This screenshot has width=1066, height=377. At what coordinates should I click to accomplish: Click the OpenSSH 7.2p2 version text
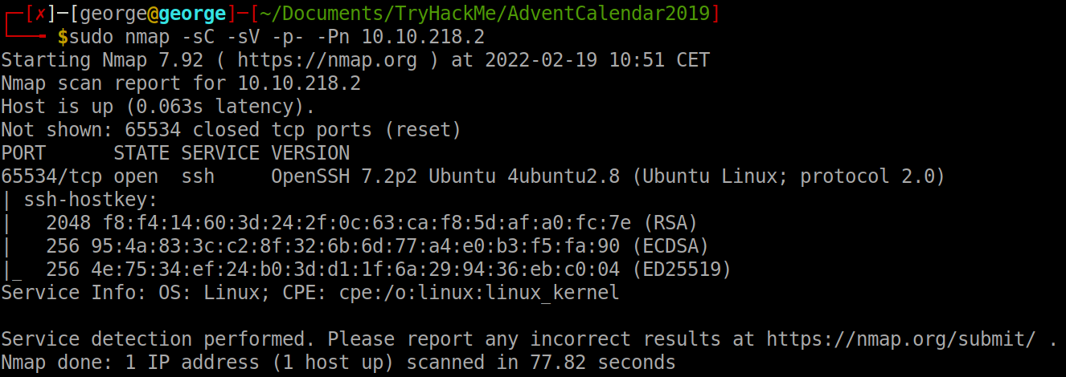click(x=332, y=176)
